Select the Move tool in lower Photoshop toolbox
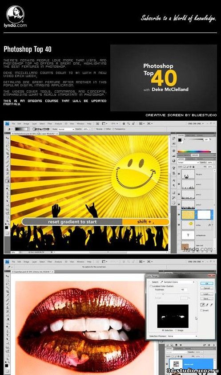This screenshot has height=375, width=221. [7, 276]
